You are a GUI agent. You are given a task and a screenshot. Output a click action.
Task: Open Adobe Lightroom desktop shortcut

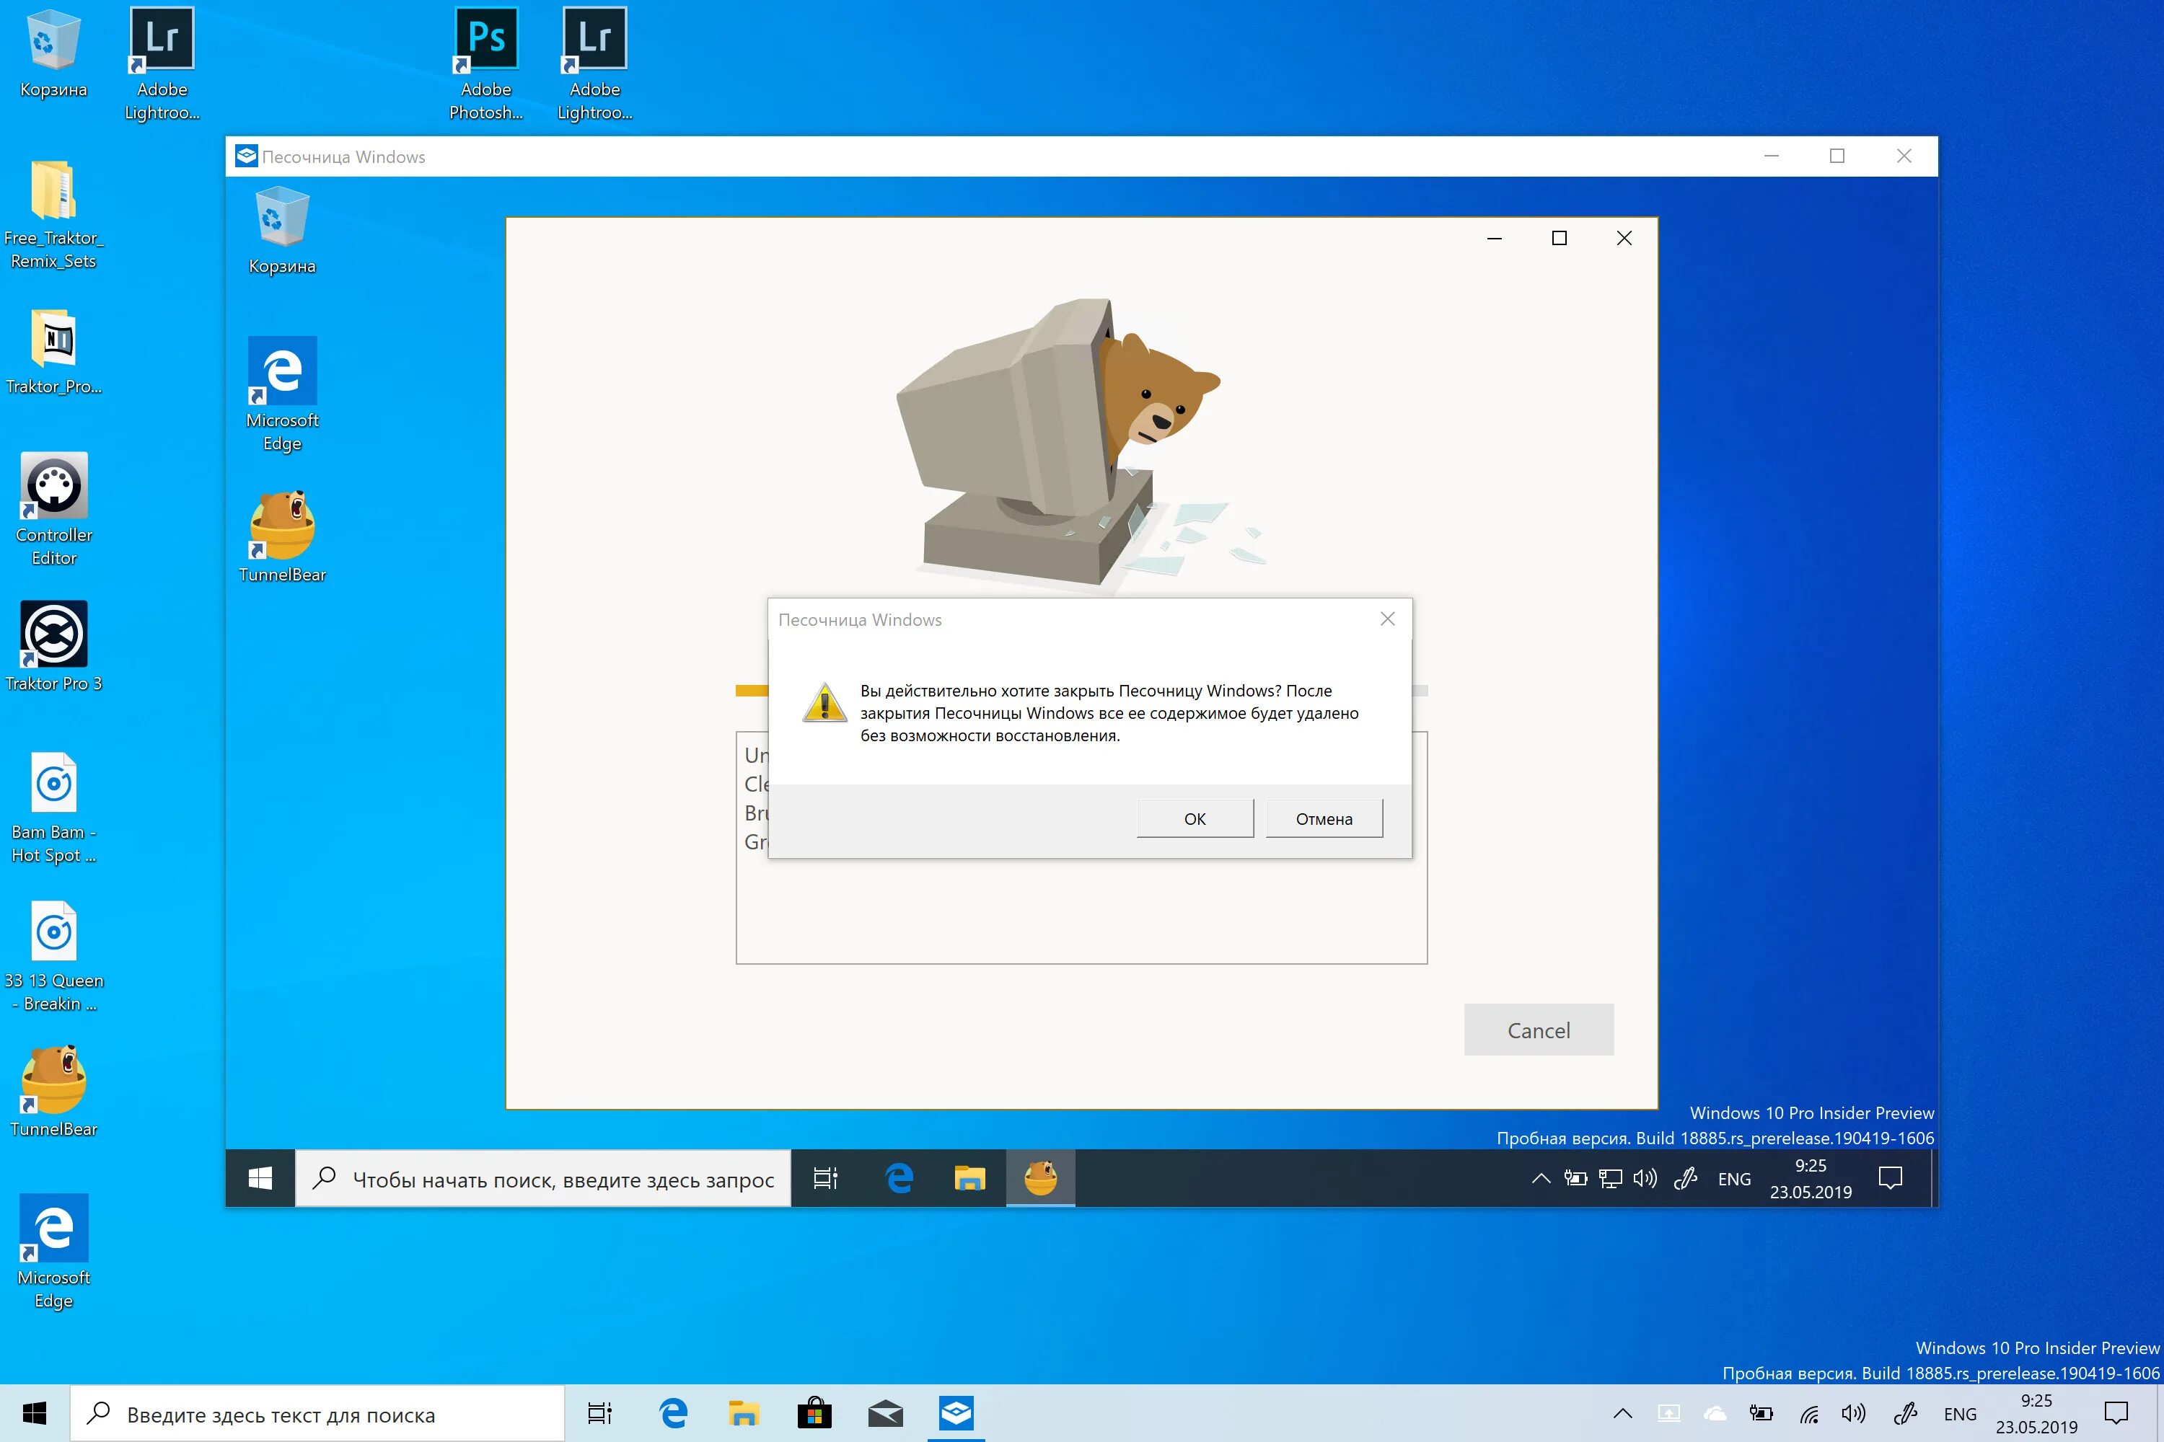point(160,37)
